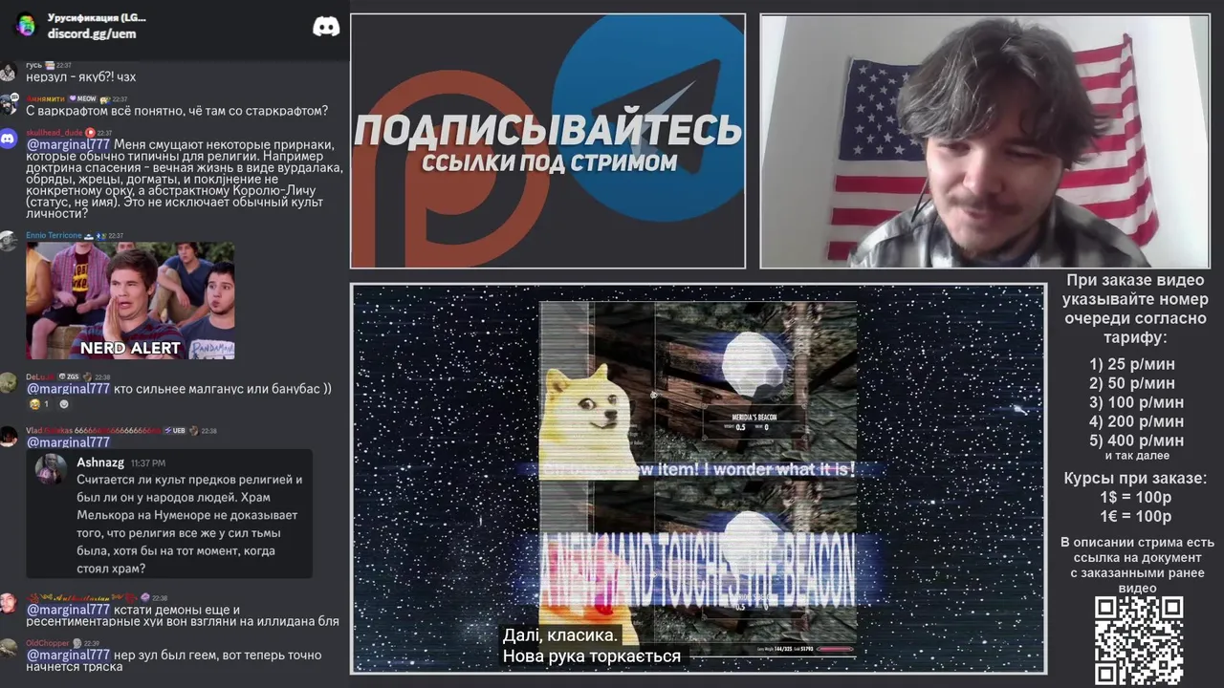
Task: Click OldChopper's avatar
Action: [x=8, y=649]
